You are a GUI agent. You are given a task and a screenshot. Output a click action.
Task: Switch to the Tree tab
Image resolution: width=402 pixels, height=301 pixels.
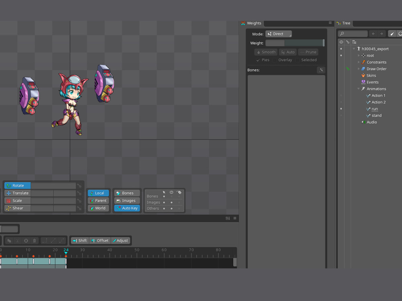pos(346,23)
